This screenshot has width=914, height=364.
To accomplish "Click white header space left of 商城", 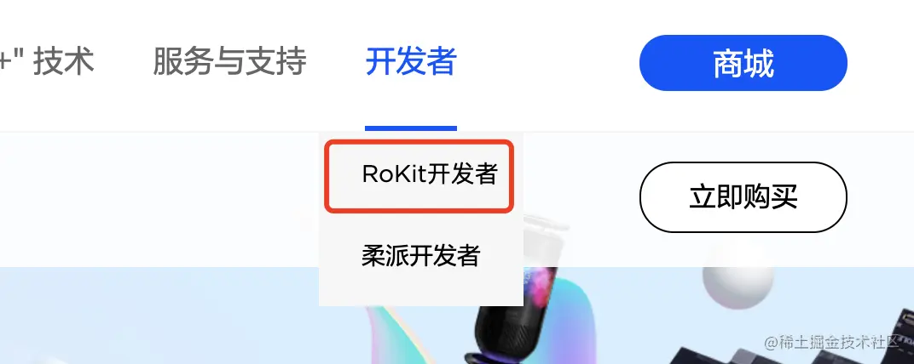I will (548, 63).
